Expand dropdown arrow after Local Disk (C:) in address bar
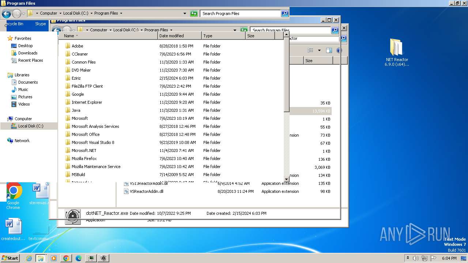Screen dimensions: 468x263 click(91, 13)
